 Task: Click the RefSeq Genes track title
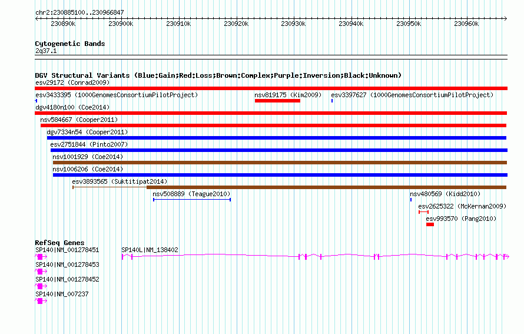(59, 243)
